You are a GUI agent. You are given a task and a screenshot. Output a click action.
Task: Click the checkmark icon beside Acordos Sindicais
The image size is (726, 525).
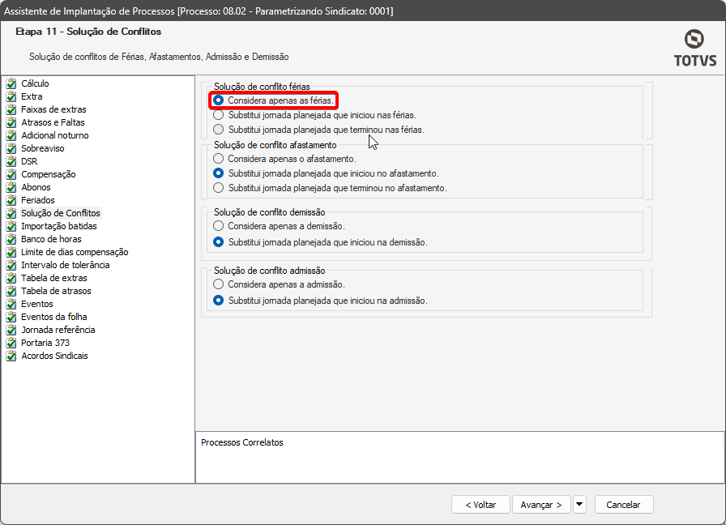[11, 356]
